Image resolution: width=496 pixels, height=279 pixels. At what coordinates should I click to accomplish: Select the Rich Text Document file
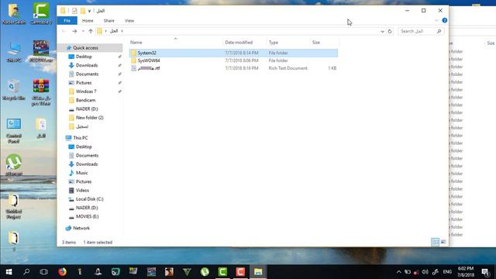tap(233, 68)
